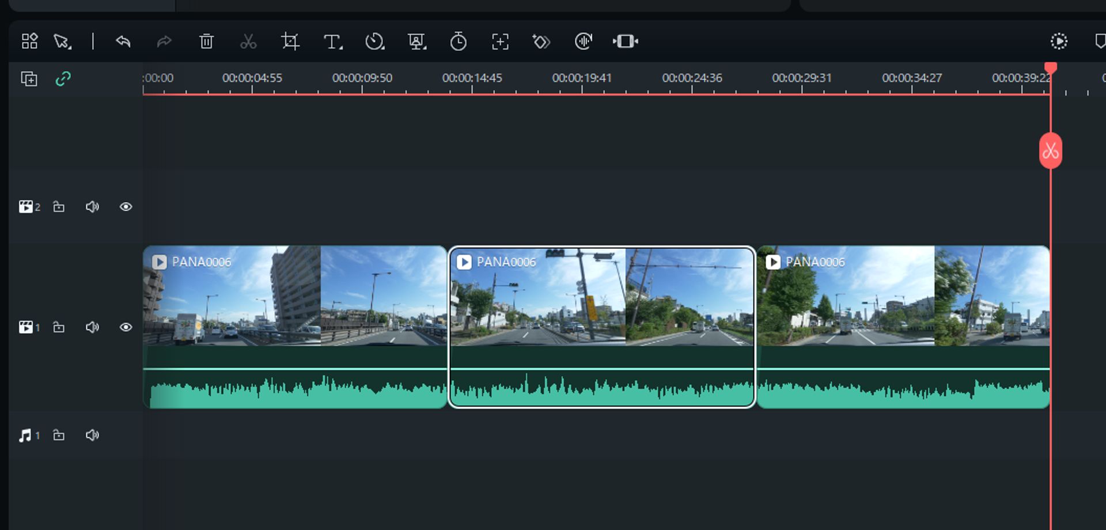Click the add track button
The height and width of the screenshot is (530, 1106).
click(x=29, y=79)
